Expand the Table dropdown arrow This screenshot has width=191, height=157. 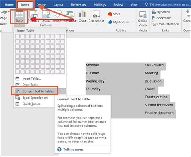pyautogui.click(x=19, y=25)
